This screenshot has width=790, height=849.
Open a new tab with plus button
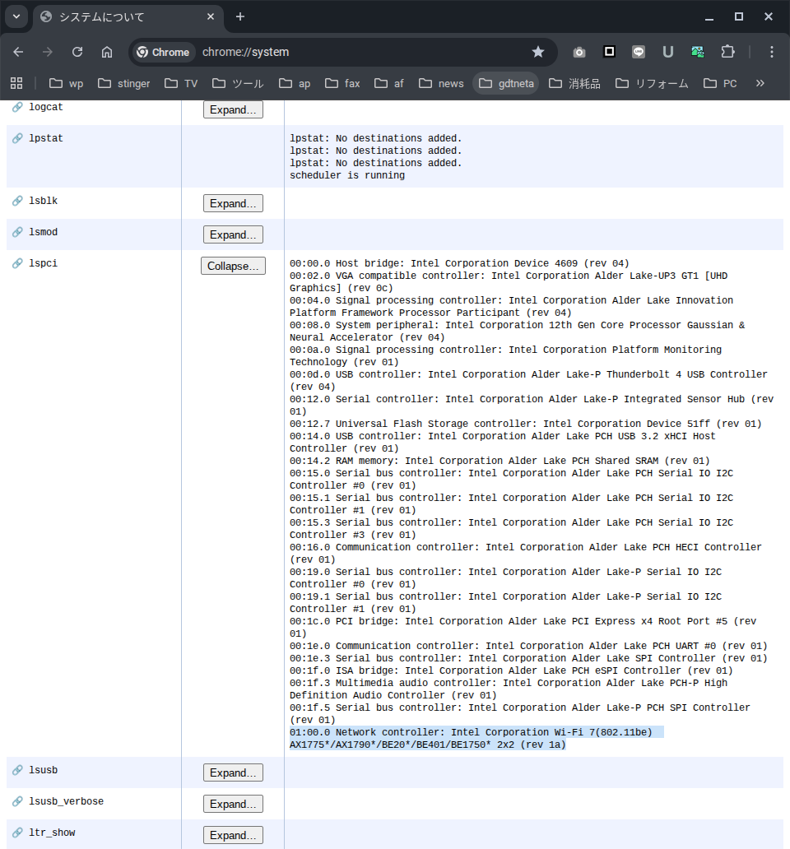[240, 16]
